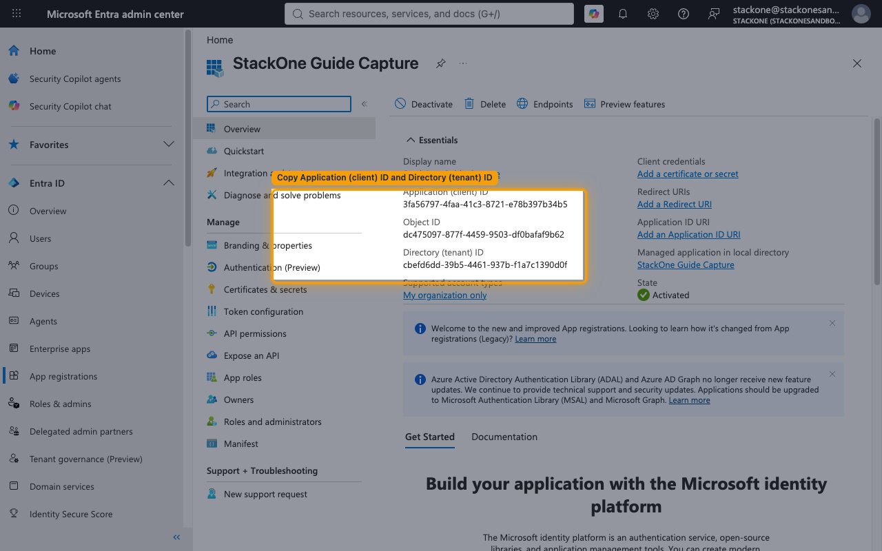Click the Home breadcrumb
Image resolution: width=882 pixels, height=551 pixels.
pyautogui.click(x=220, y=40)
